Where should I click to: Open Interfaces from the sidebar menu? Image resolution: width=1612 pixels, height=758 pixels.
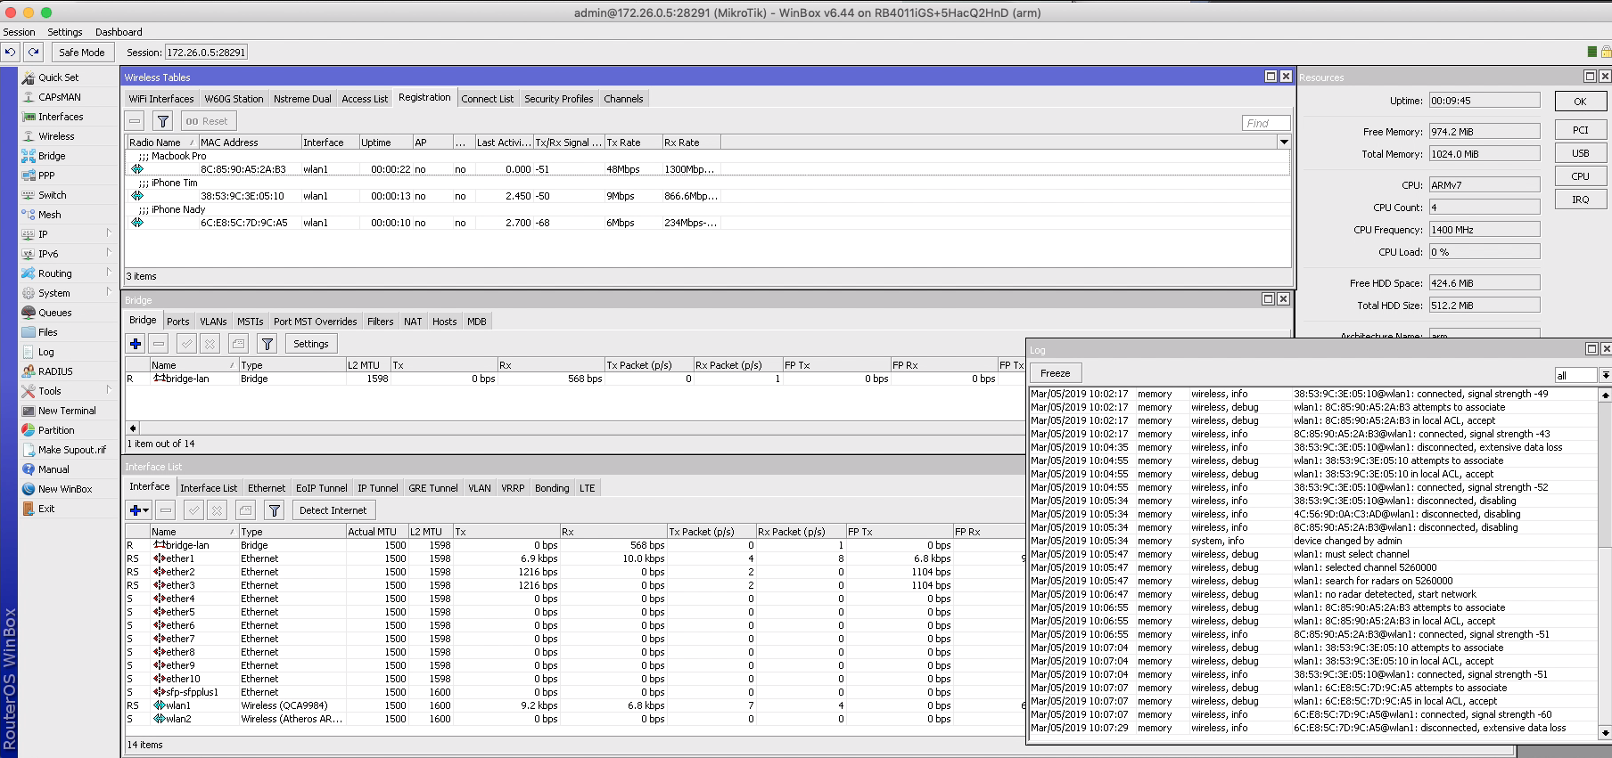click(x=61, y=117)
